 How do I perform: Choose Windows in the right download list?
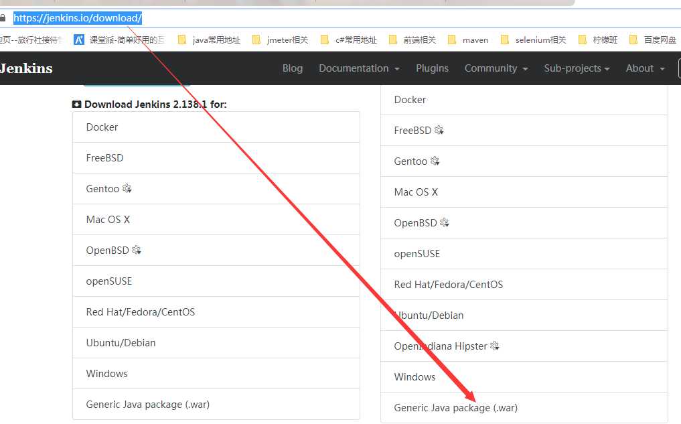tap(524, 377)
